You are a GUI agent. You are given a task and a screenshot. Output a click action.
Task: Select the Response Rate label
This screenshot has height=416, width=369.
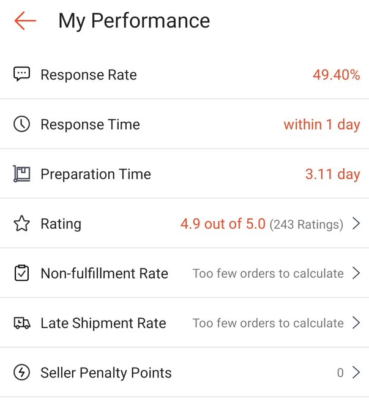pyautogui.click(x=89, y=75)
